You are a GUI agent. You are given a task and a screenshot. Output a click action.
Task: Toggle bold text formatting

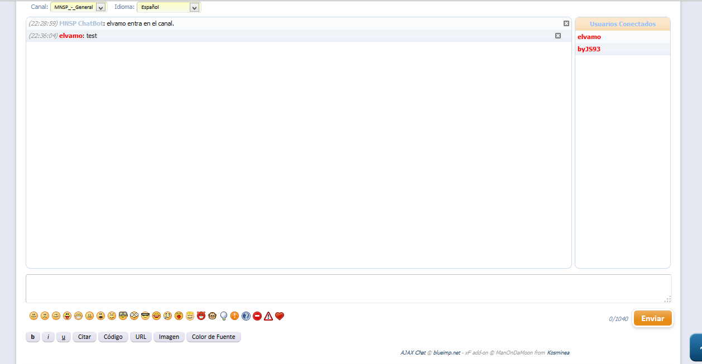click(32, 337)
